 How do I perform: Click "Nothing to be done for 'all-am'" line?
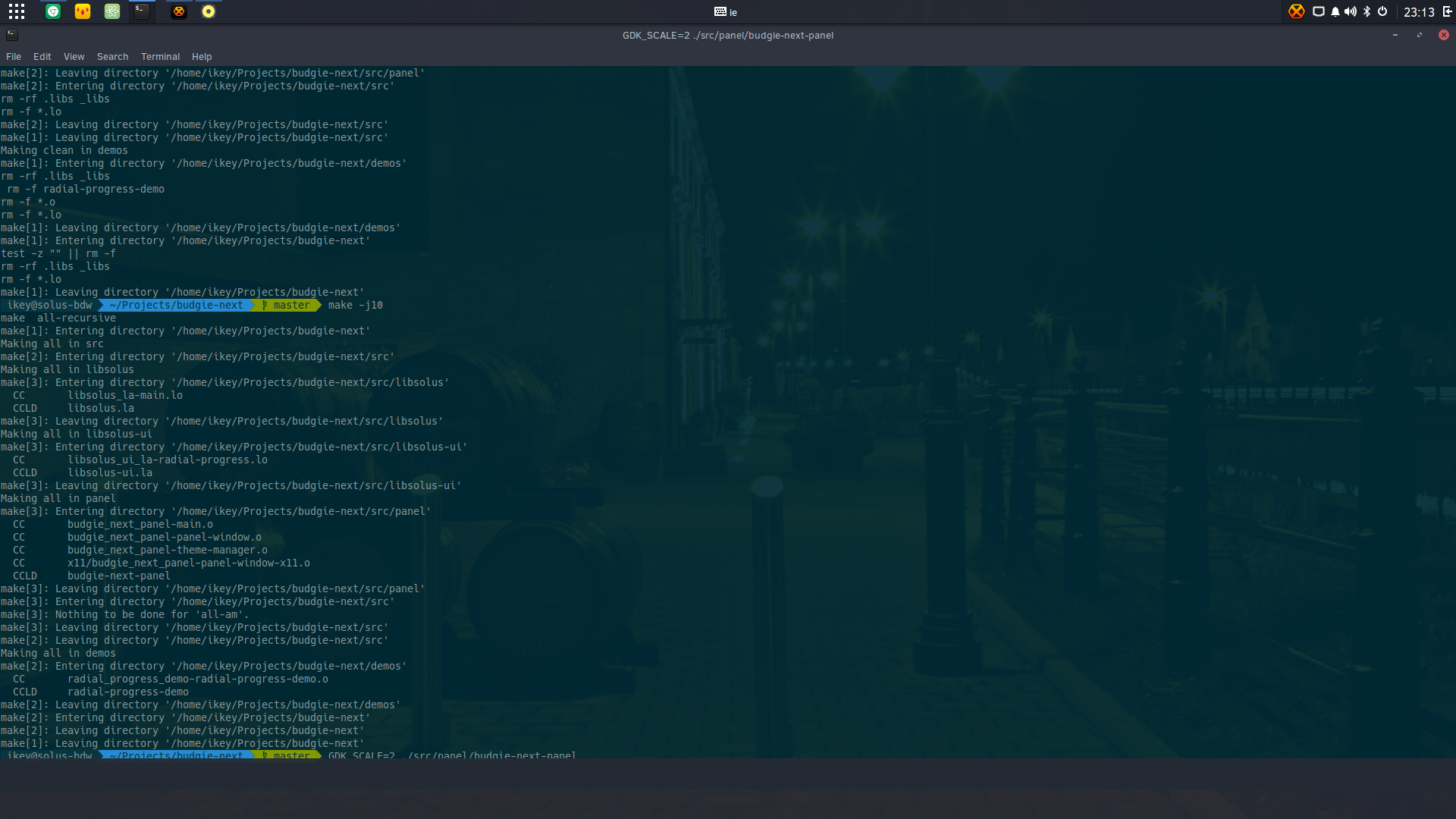pos(124,615)
